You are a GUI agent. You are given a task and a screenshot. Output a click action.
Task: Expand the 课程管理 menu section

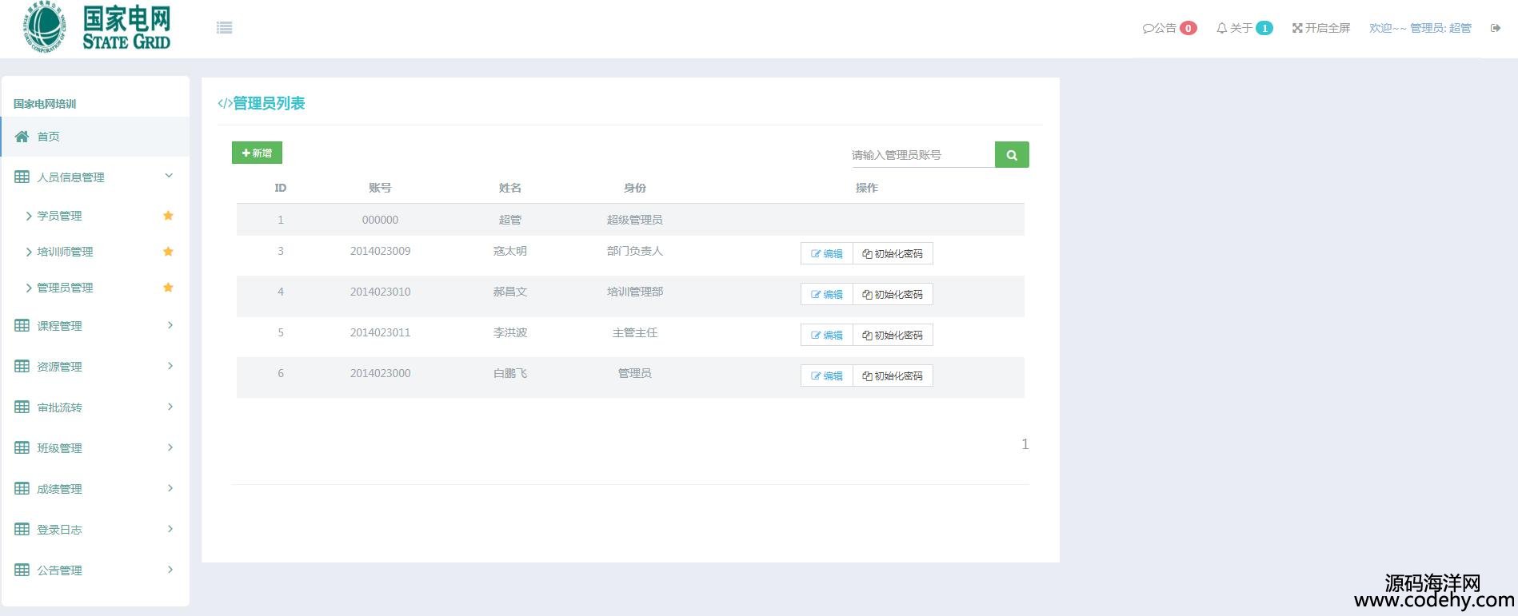coord(170,325)
